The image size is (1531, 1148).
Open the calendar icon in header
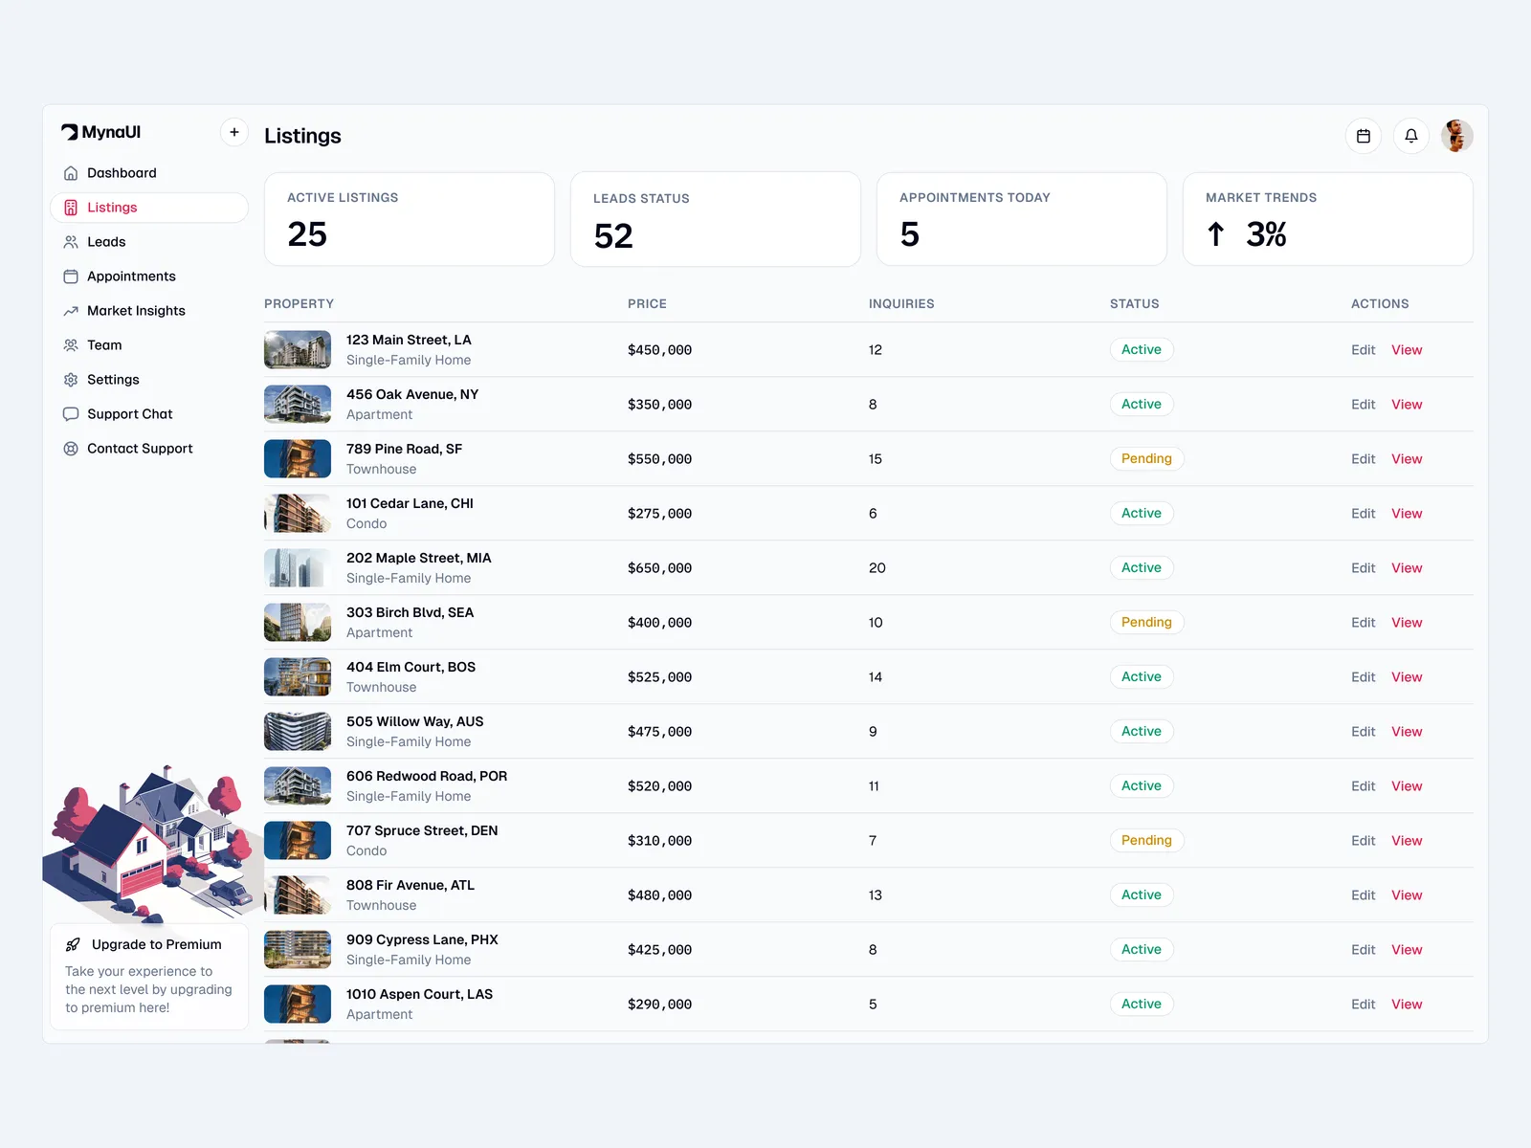[1364, 136]
